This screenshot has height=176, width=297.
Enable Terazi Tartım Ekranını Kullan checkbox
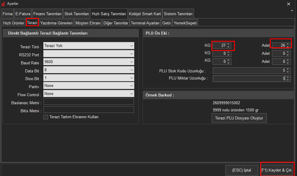tap(46, 117)
